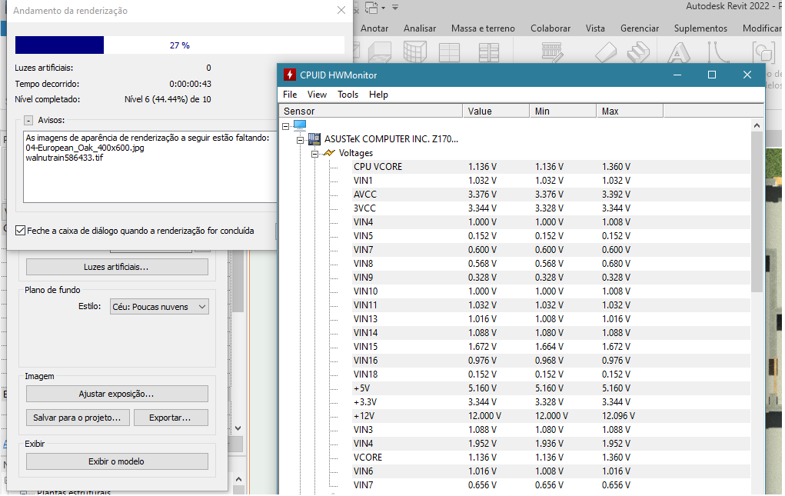Switch to Analisar ribbon tab
The height and width of the screenshot is (496, 785).
click(420, 28)
